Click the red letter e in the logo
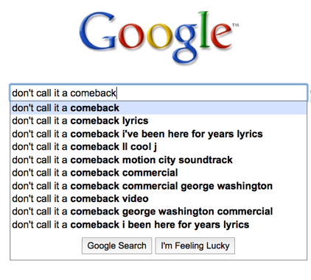This screenshot has width=311, height=280. click(220, 35)
